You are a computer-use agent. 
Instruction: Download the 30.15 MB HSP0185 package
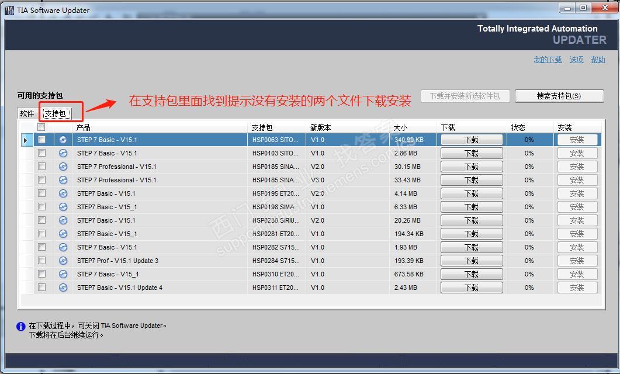[x=472, y=167]
